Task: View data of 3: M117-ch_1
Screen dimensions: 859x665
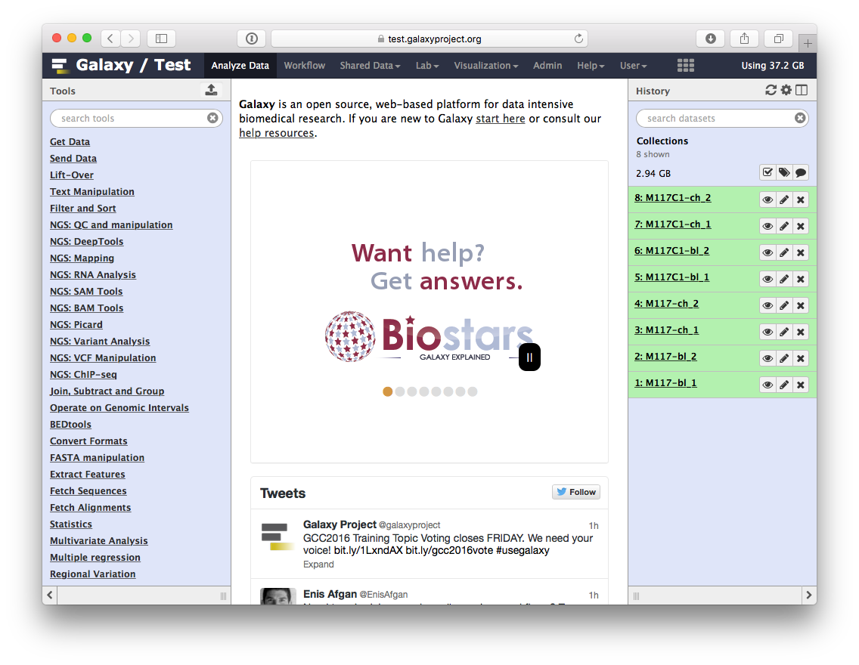Action: click(768, 332)
